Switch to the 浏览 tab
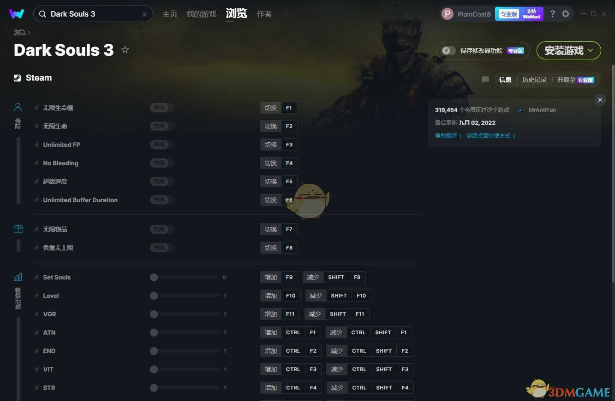Screen dimensions: 615x401 [237, 13]
